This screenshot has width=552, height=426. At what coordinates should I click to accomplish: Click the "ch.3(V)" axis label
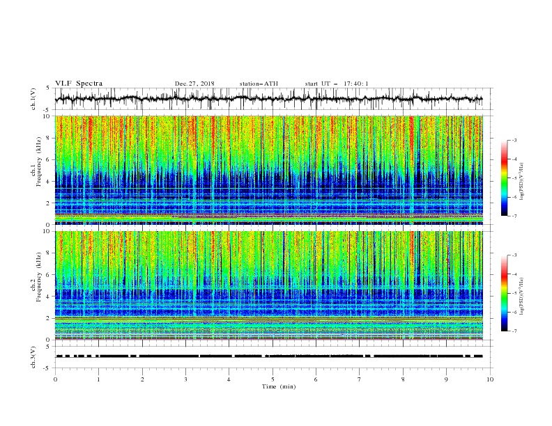(33, 357)
